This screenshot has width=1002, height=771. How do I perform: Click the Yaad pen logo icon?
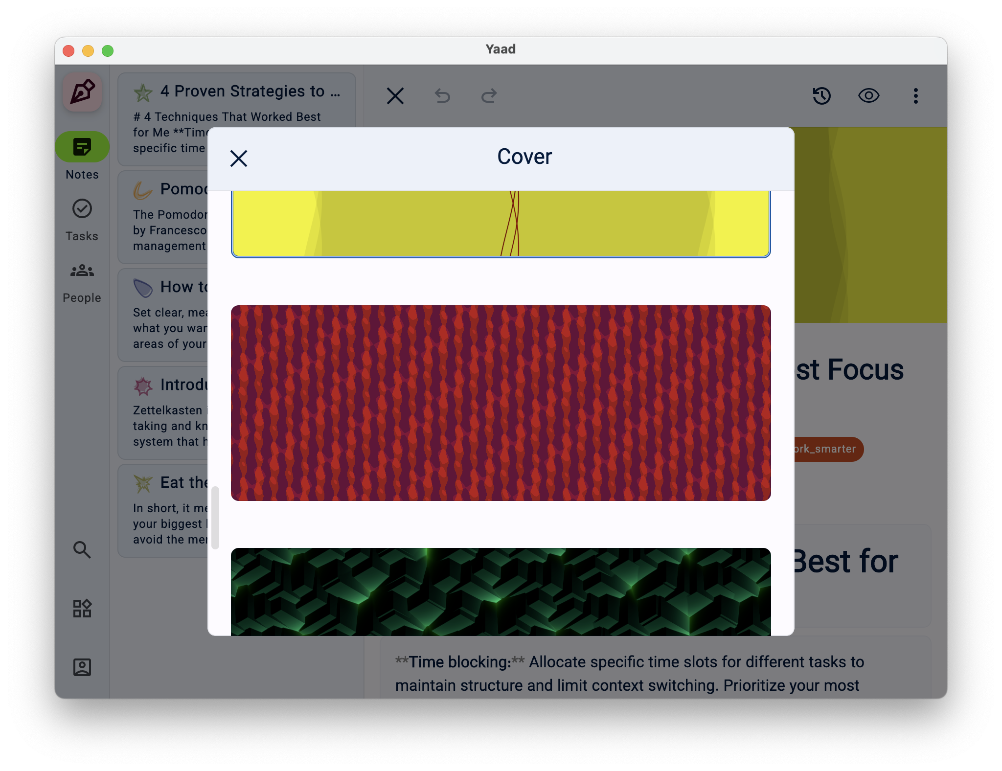coord(82,92)
